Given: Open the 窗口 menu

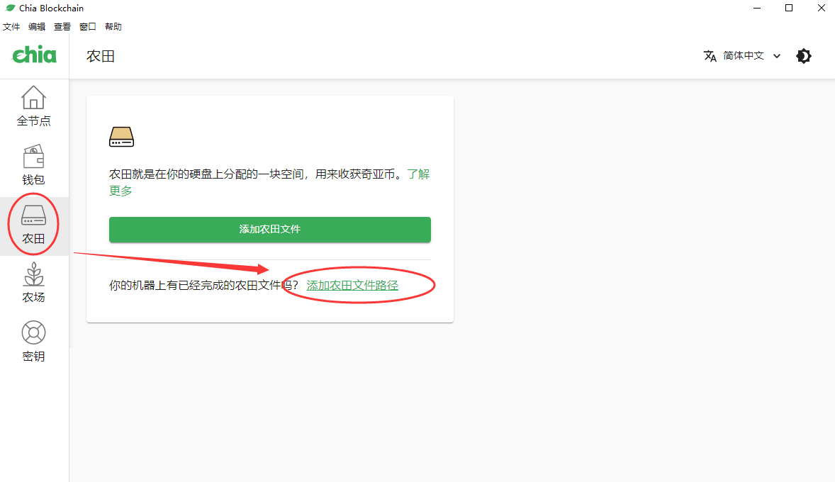Looking at the screenshot, I should tap(88, 27).
